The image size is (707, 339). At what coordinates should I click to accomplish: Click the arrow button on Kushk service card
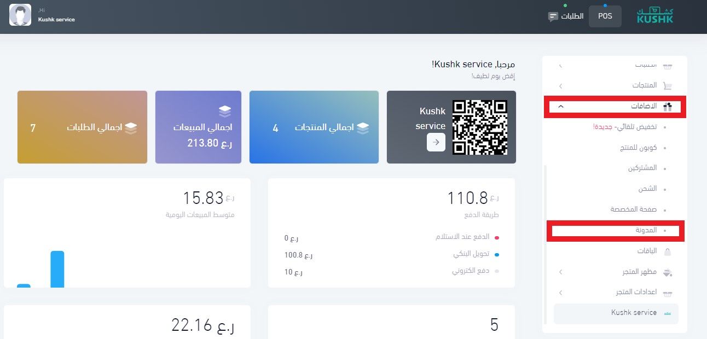pyautogui.click(x=436, y=142)
